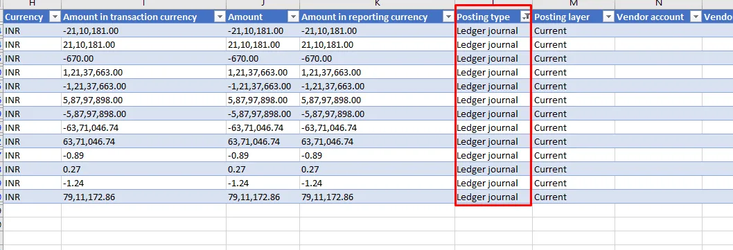Select column M by its letter header
This screenshot has height=250, width=733.
click(x=574, y=3)
